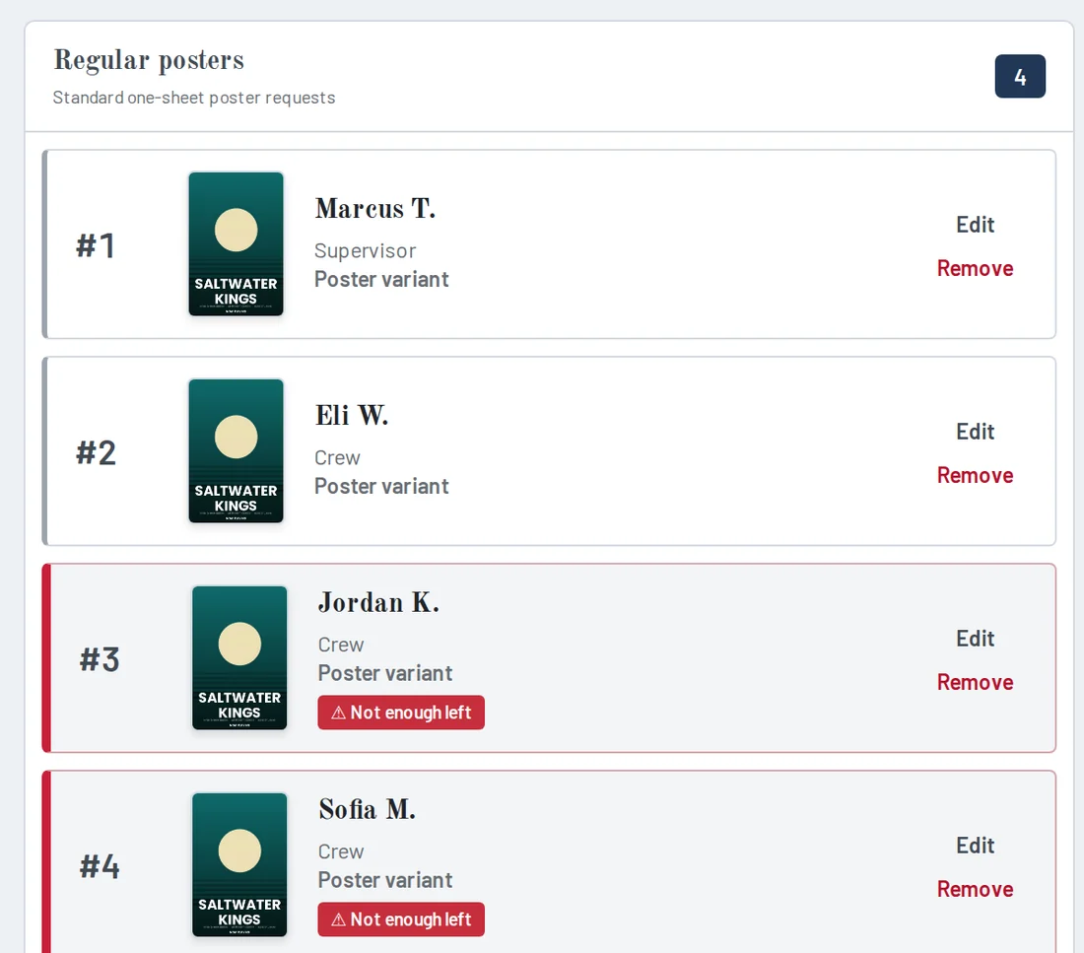The image size is (1084, 953).
Task: Click Sofia M.'s 'Crew' role label
Action: (x=341, y=851)
